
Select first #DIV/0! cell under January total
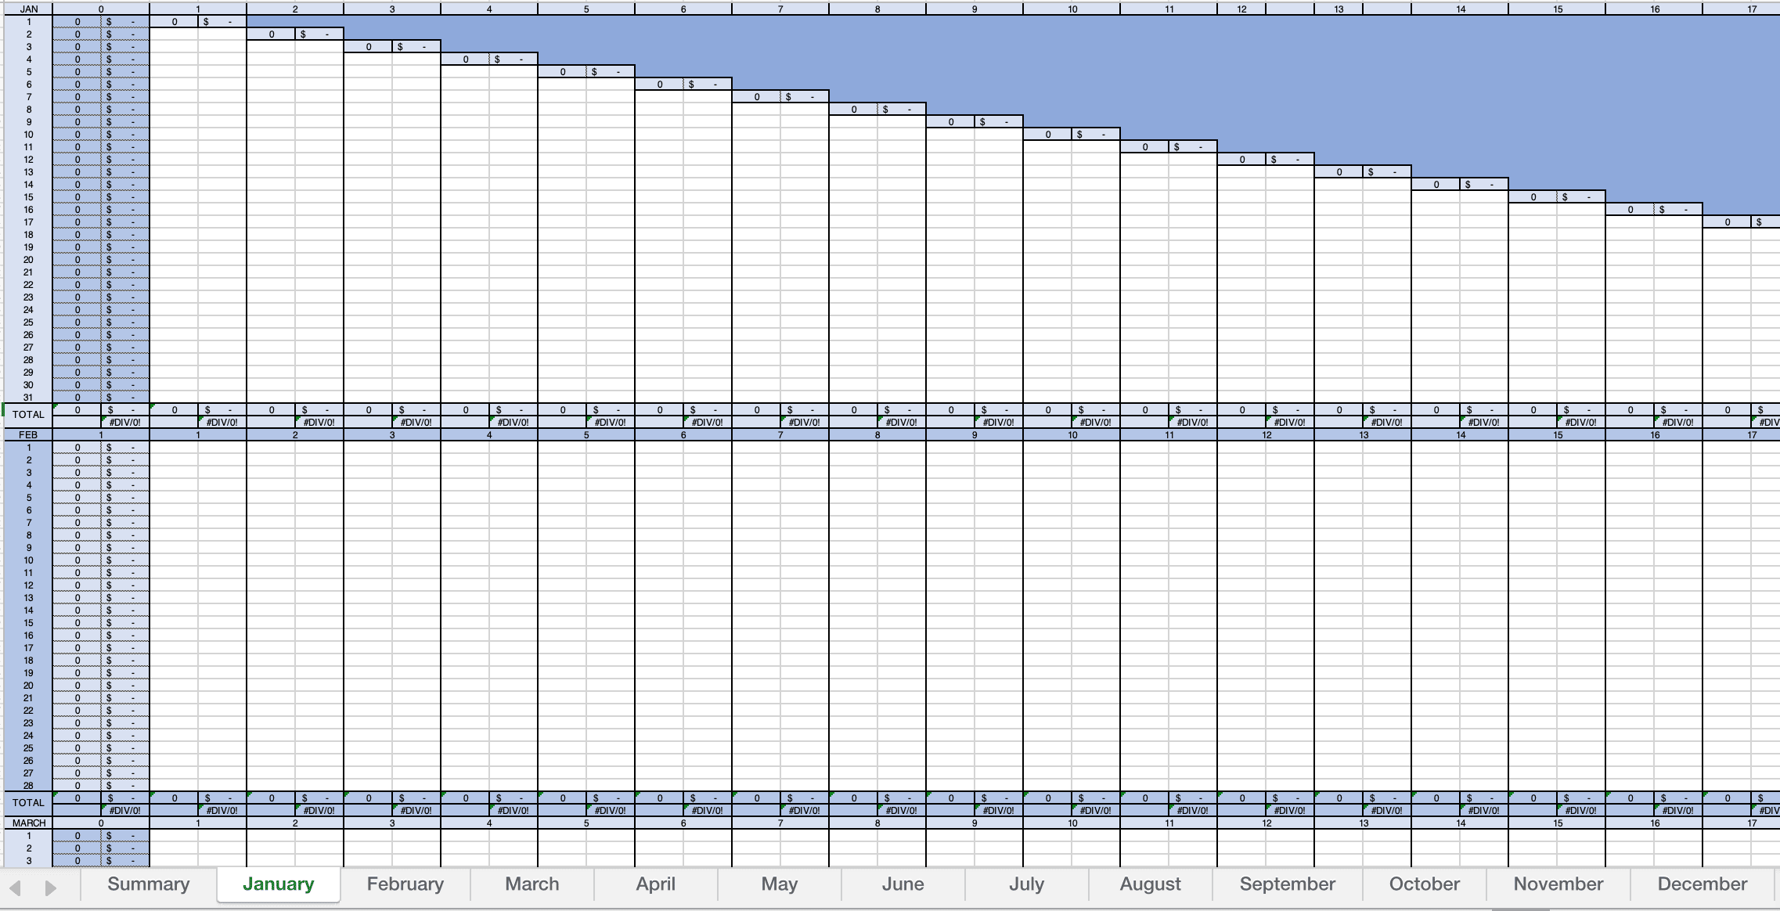click(125, 423)
